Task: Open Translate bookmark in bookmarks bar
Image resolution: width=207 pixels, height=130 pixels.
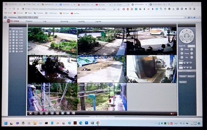Action: 39,13
